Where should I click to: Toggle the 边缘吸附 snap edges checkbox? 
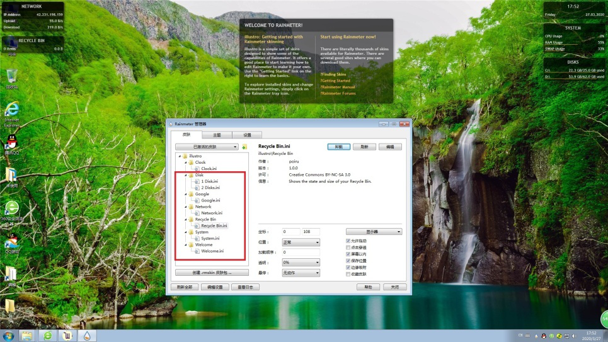coord(348,268)
